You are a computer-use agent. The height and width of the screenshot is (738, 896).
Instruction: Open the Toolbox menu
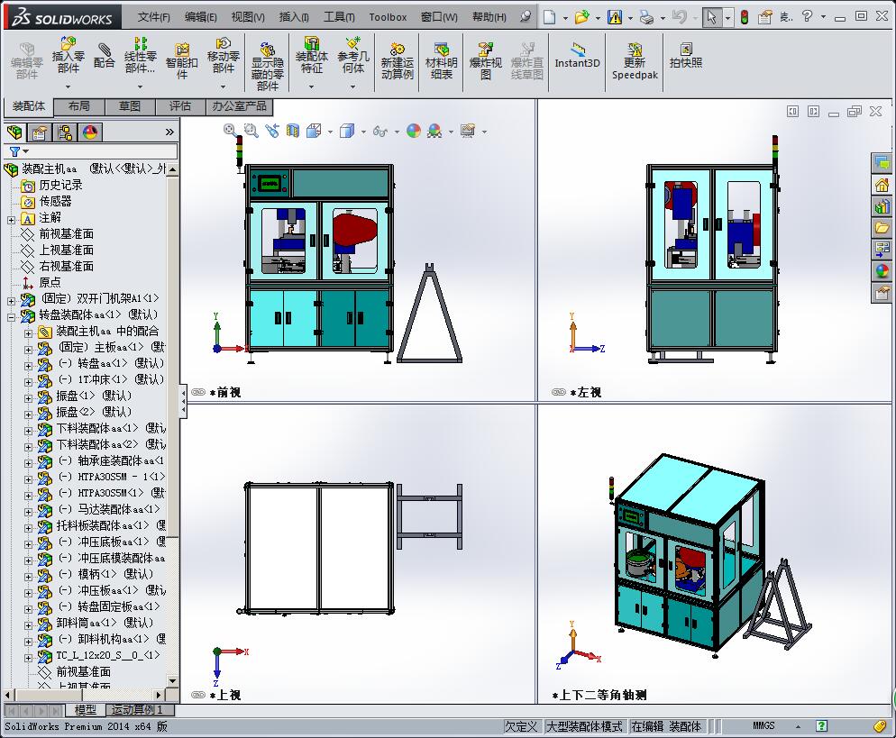coord(388,17)
